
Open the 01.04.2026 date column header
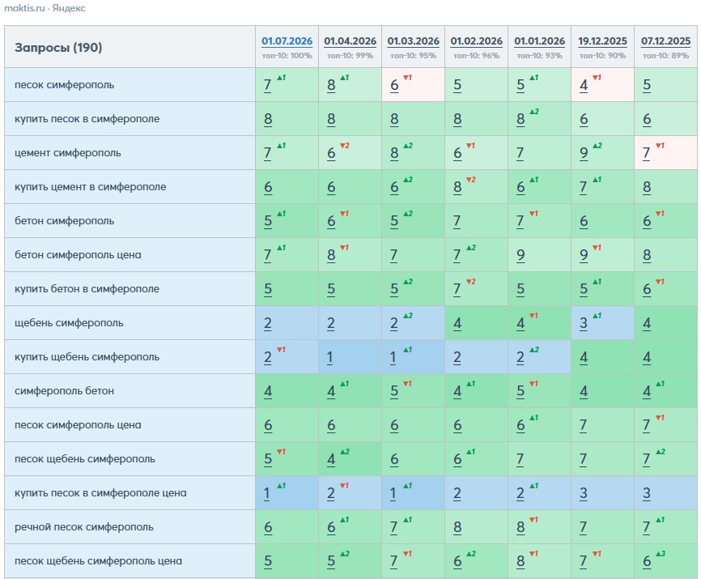point(350,41)
